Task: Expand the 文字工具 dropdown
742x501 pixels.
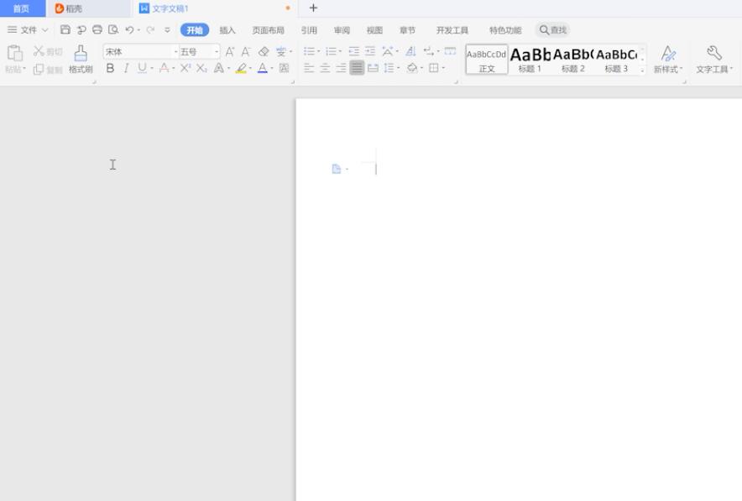Action: tap(731, 69)
